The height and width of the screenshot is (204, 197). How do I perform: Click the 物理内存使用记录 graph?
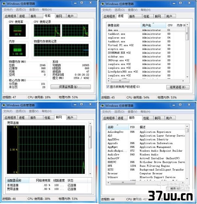61,50
